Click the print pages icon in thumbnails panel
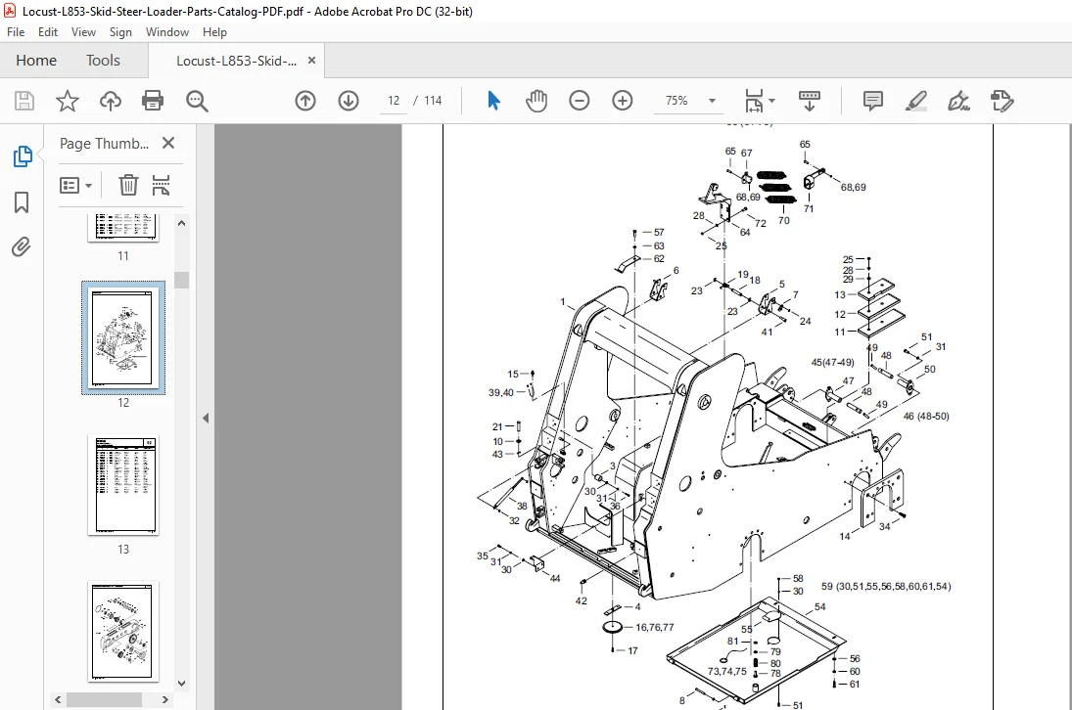The image size is (1072, 710). click(161, 185)
